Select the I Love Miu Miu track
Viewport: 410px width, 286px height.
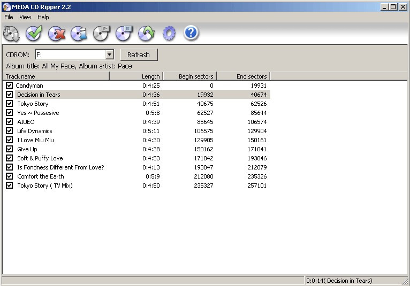(x=35, y=140)
